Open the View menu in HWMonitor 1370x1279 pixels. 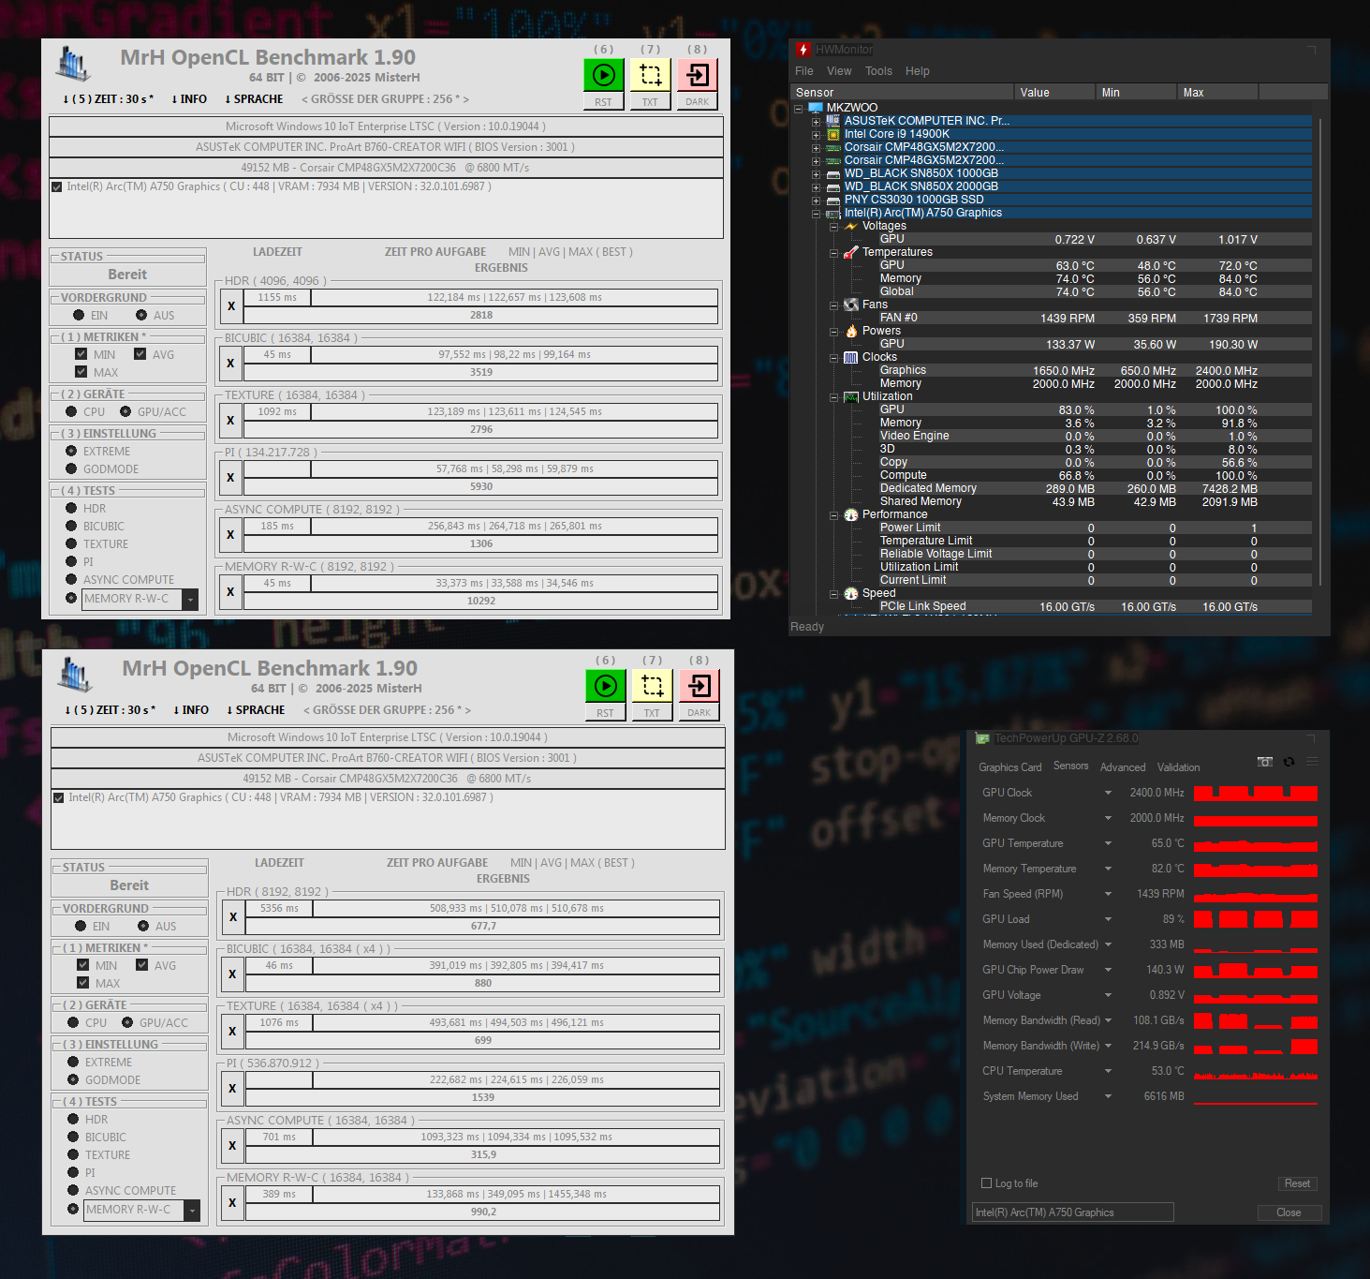[x=839, y=71]
